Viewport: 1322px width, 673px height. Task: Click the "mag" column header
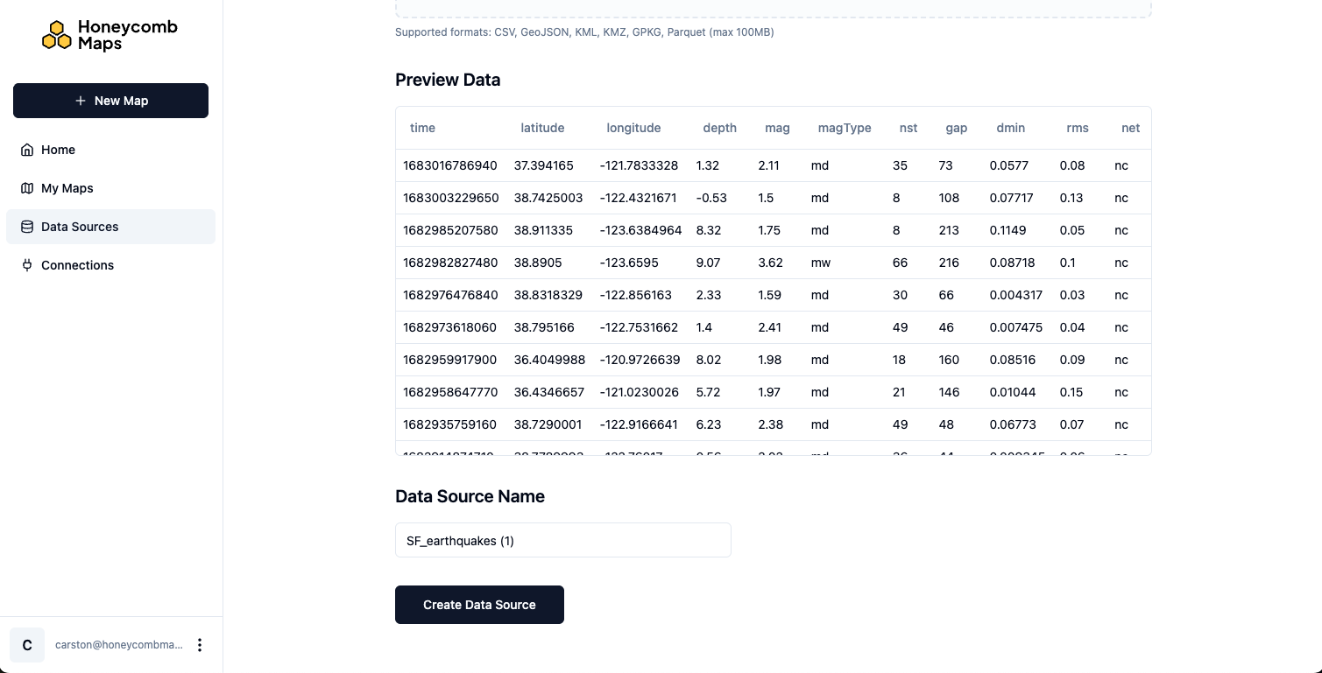point(777,128)
